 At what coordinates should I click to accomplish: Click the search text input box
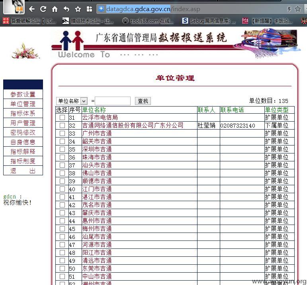point(113,101)
